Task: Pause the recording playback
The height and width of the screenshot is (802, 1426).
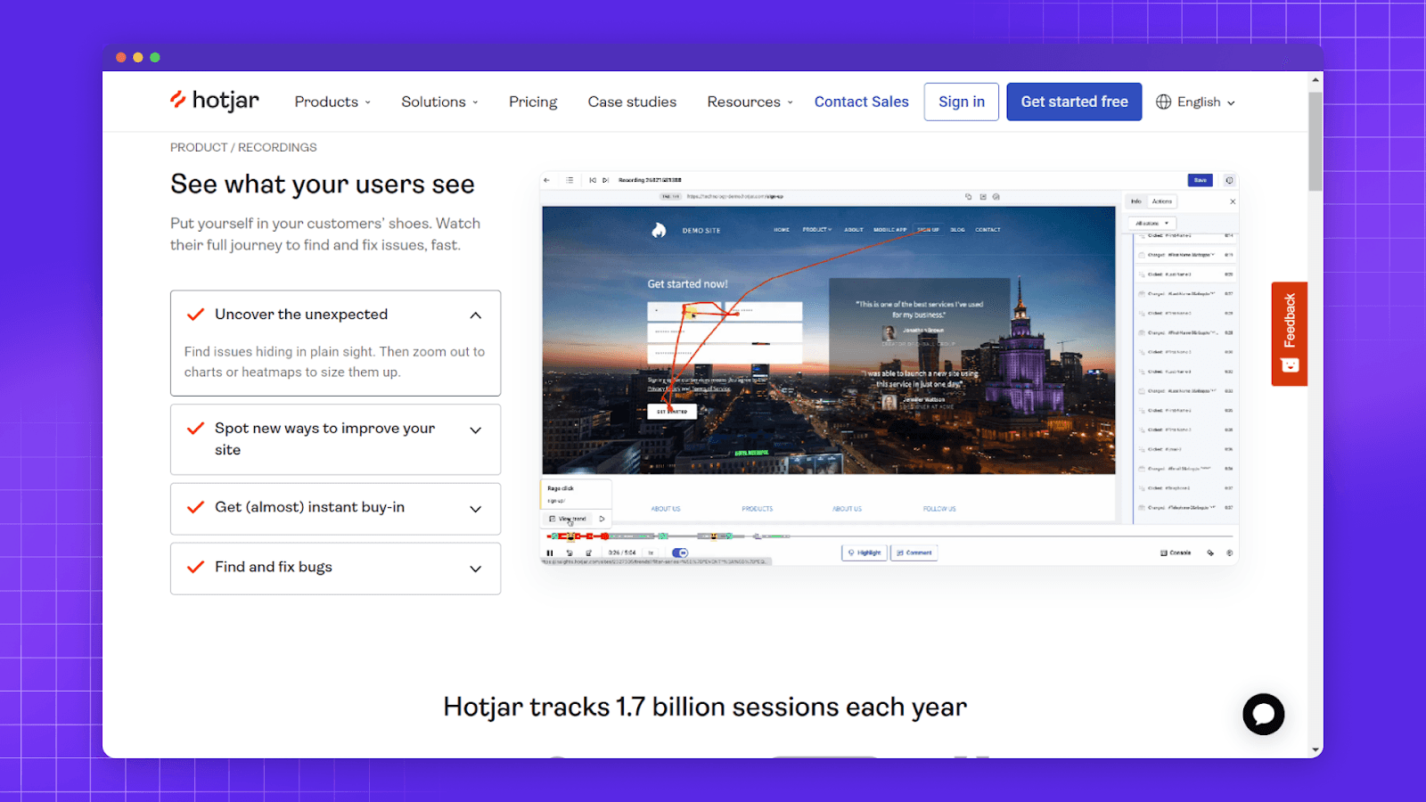Action: (x=550, y=552)
